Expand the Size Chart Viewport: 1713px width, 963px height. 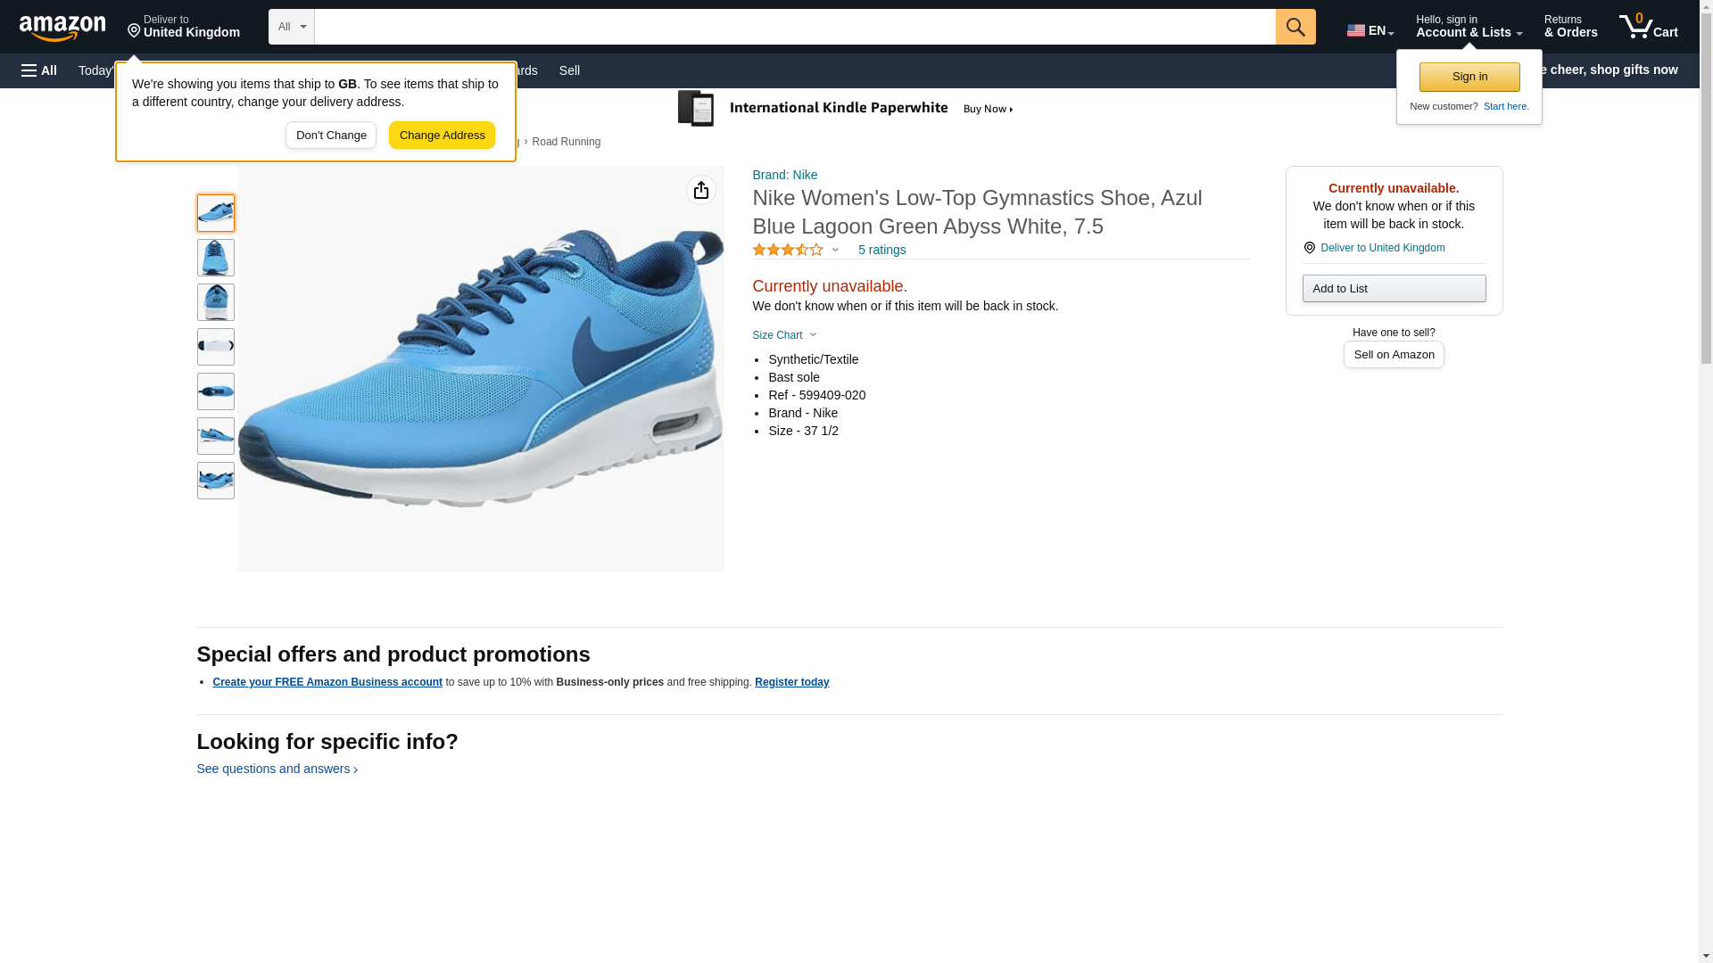coord(784,335)
